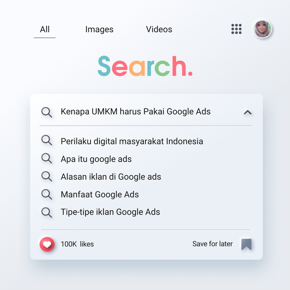This screenshot has width=290, height=290.
Task: Select suggestion Manfaat Google Ads
Action: point(100,195)
